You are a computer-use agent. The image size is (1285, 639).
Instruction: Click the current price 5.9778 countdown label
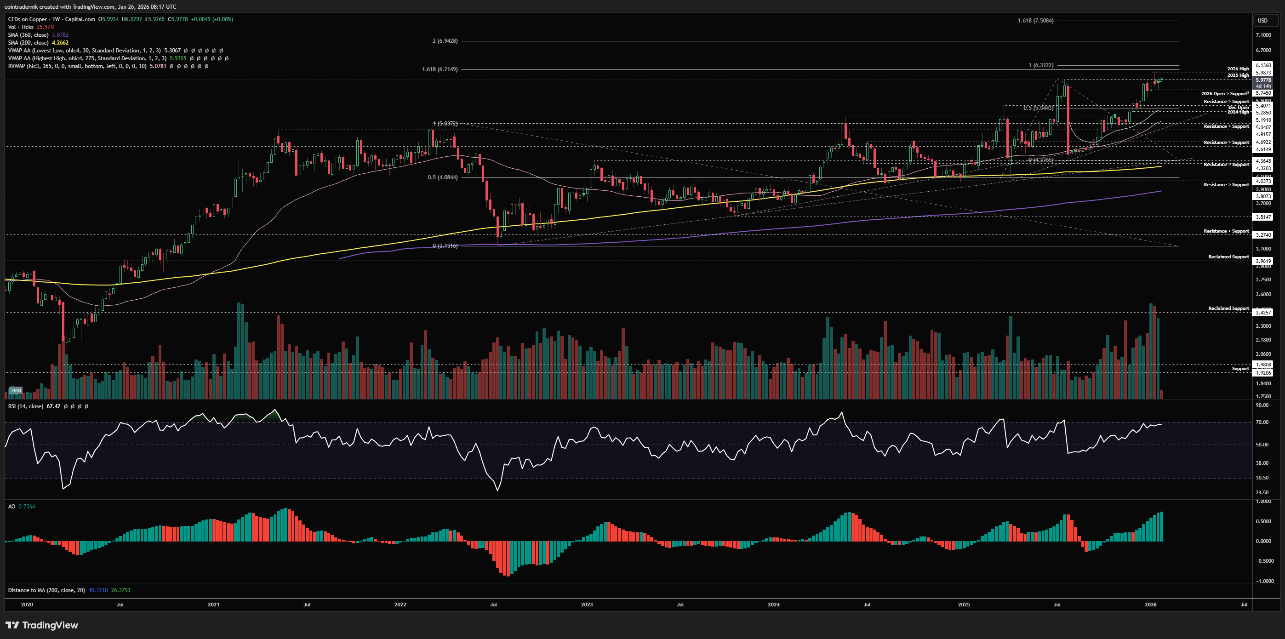(x=1263, y=83)
